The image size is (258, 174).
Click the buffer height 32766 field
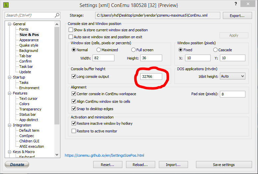click(x=151, y=77)
